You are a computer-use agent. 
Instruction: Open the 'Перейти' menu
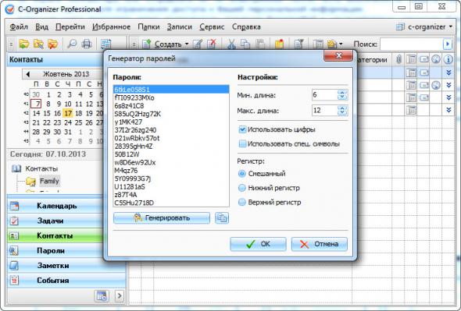(x=70, y=27)
